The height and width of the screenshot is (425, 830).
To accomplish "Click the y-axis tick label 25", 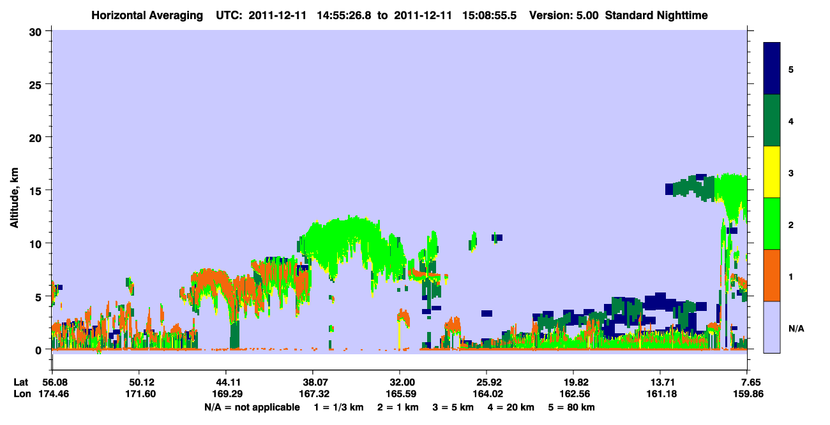I will (x=37, y=84).
